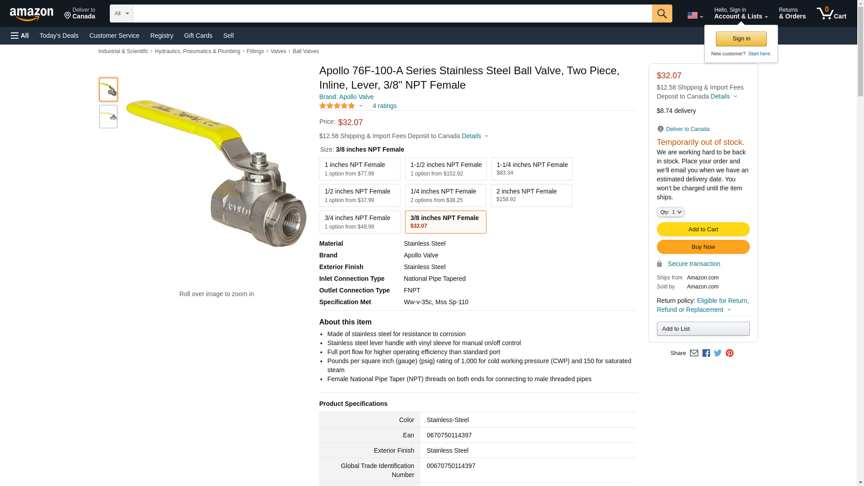
Task: Click the Brand: Apollo Valve link
Action: point(346,97)
